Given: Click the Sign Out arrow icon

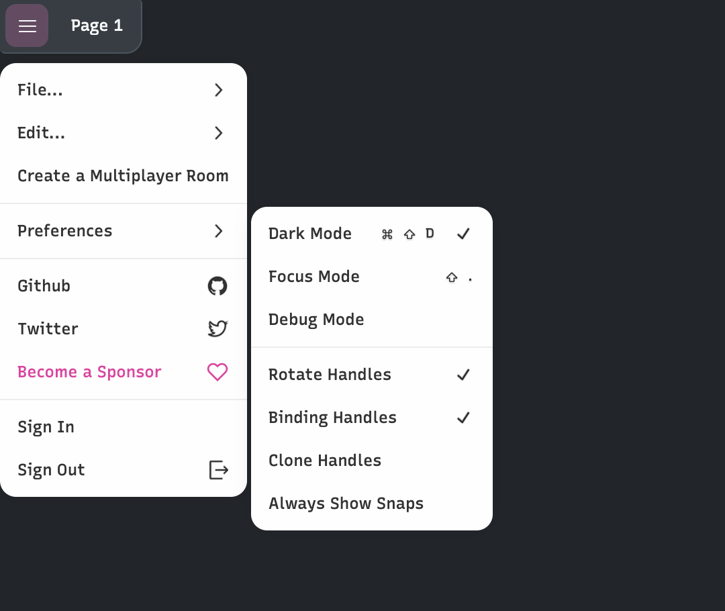Looking at the screenshot, I should tap(218, 470).
